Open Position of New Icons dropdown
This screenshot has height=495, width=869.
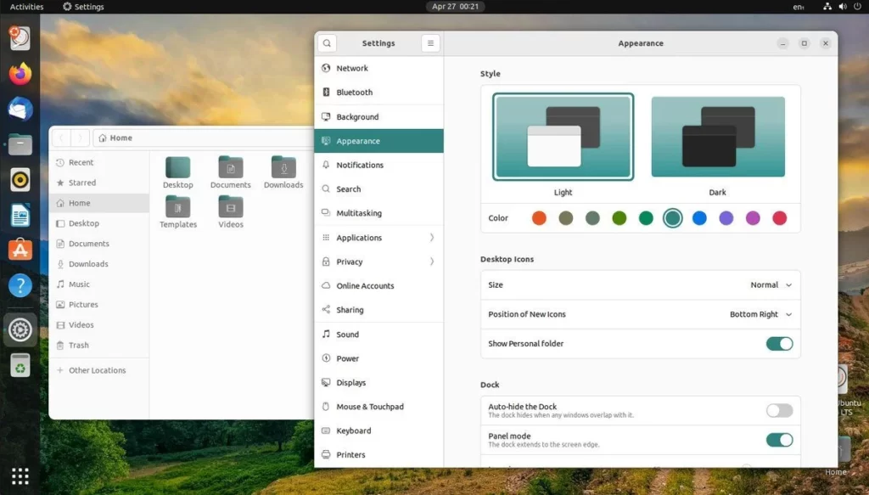point(760,314)
